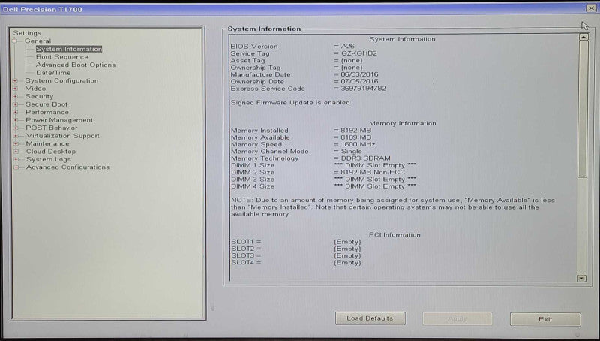The image size is (600, 341).
Task: Expand the Power Management node
Action: [15, 120]
